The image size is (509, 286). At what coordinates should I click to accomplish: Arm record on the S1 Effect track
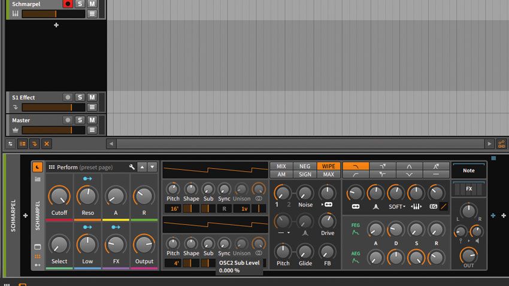[x=68, y=98]
